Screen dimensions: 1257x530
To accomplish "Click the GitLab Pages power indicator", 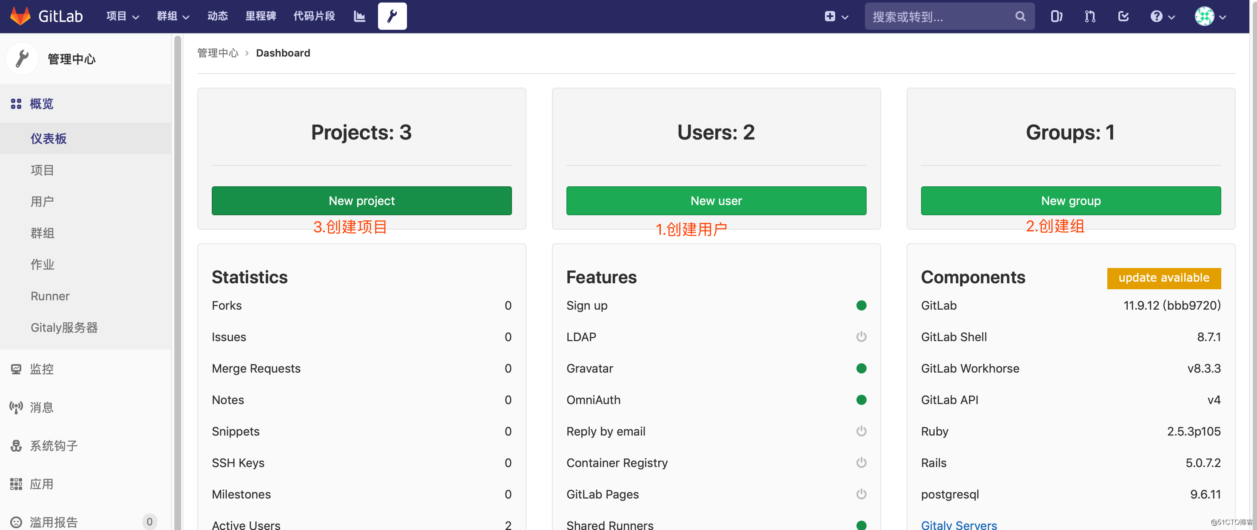I will pos(861,494).
